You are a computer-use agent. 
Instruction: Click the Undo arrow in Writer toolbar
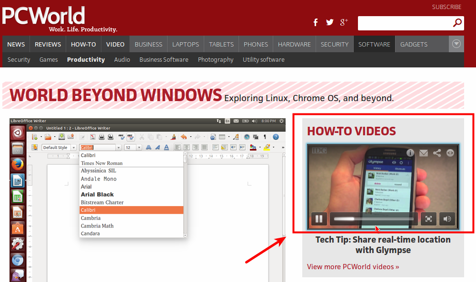point(184,137)
